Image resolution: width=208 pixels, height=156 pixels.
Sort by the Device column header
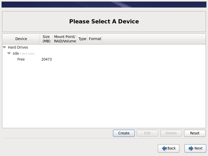pyautogui.click(x=21, y=39)
